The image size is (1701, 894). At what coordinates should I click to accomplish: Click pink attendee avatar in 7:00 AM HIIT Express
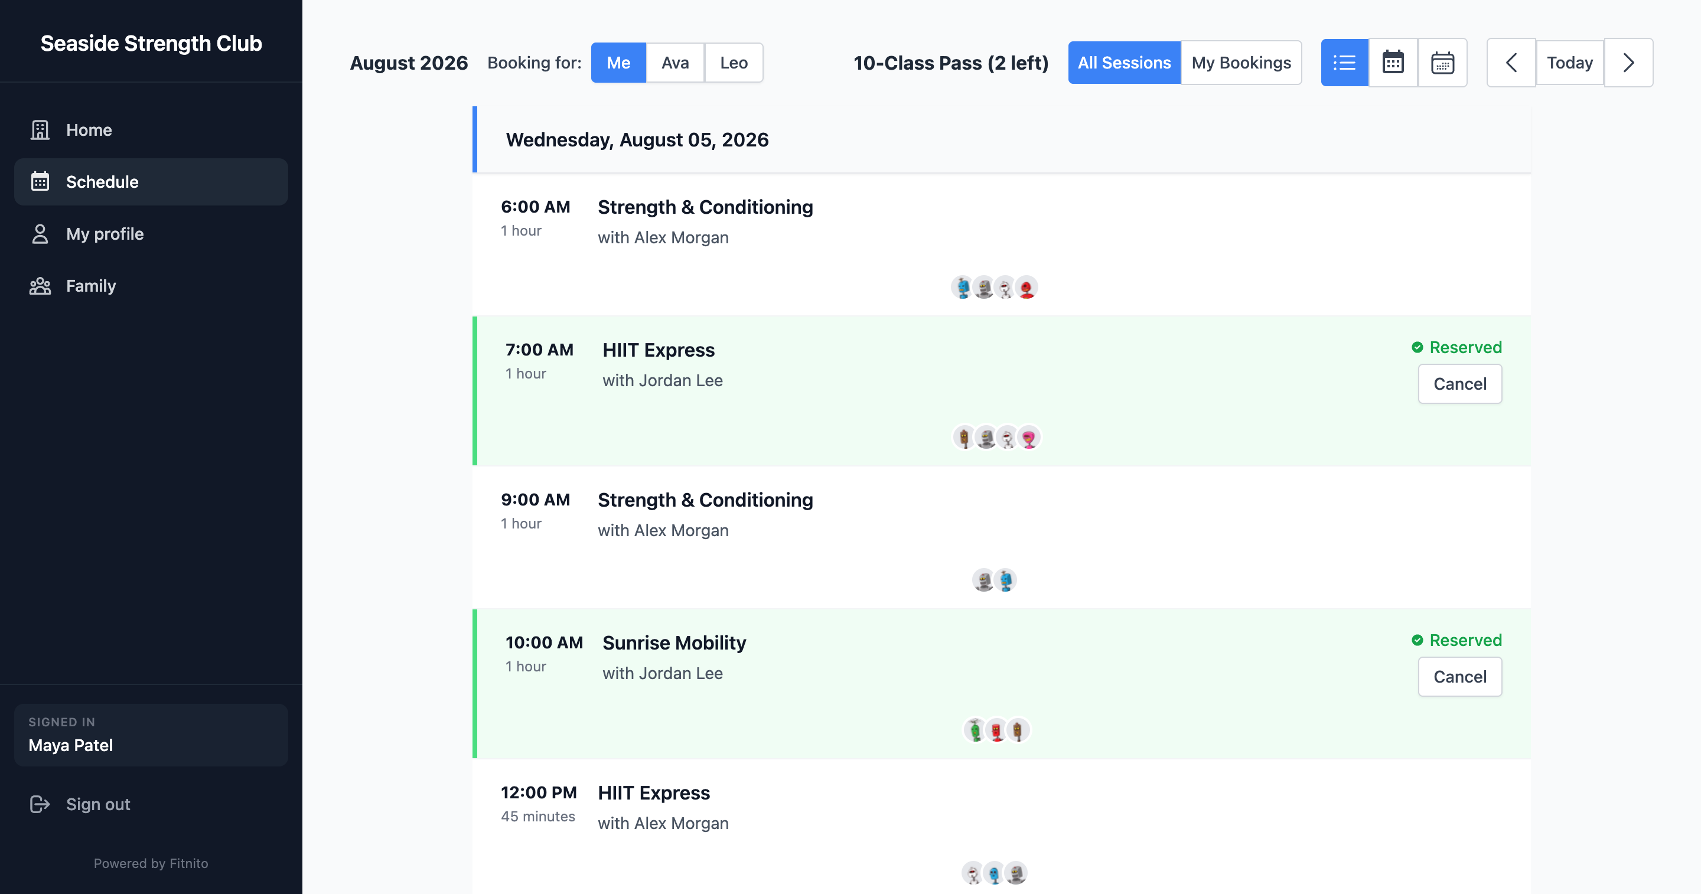tap(1028, 437)
